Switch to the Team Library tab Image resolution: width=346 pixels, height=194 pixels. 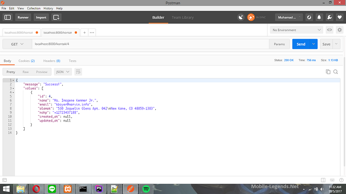point(183,17)
